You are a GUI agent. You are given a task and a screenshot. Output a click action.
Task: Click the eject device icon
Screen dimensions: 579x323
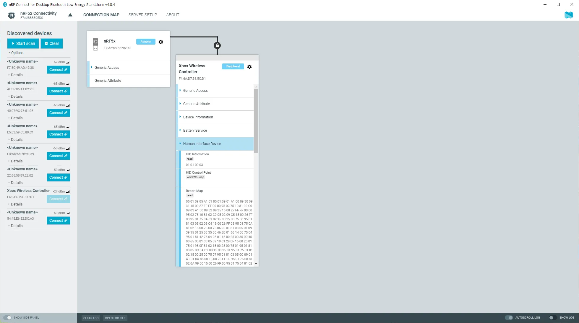pos(70,15)
